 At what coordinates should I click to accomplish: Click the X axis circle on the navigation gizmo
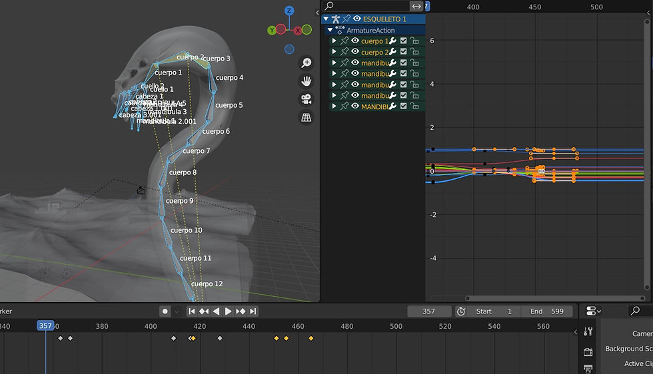click(x=299, y=31)
